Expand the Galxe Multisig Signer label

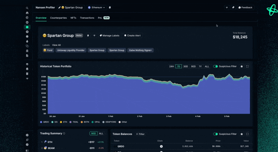(140, 50)
